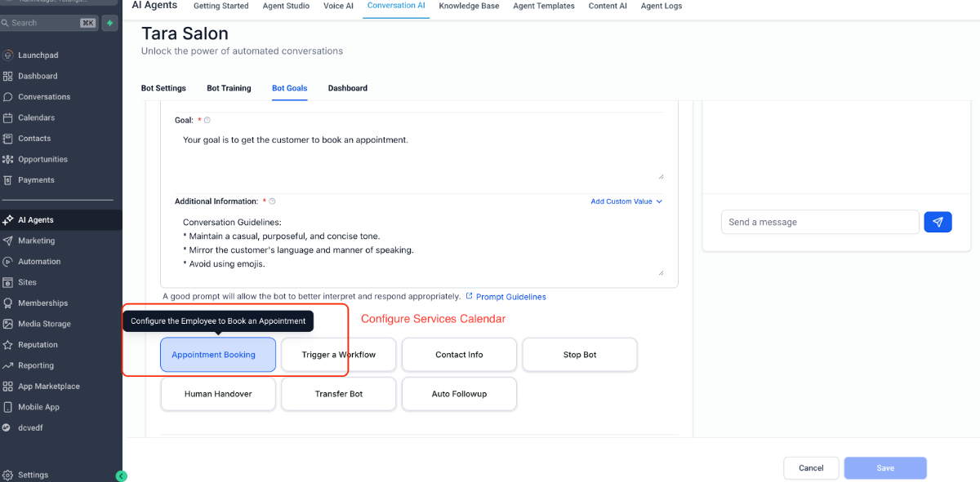Click the Goal text area
The image size is (980, 482).
pos(420,155)
